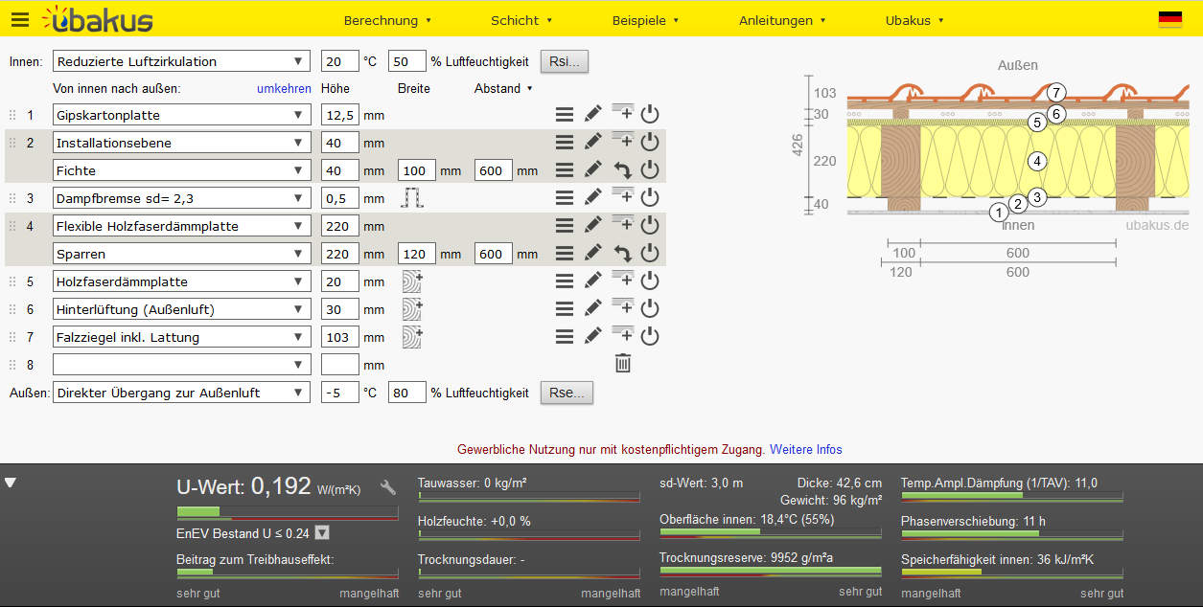The width and height of the screenshot is (1203, 607).
Task: Click wood grain icon in Hinterlüftung row
Action: (413, 309)
